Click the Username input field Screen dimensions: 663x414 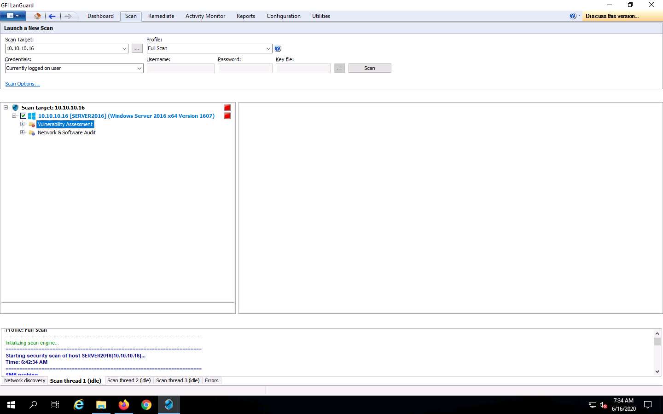click(x=180, y=68)
